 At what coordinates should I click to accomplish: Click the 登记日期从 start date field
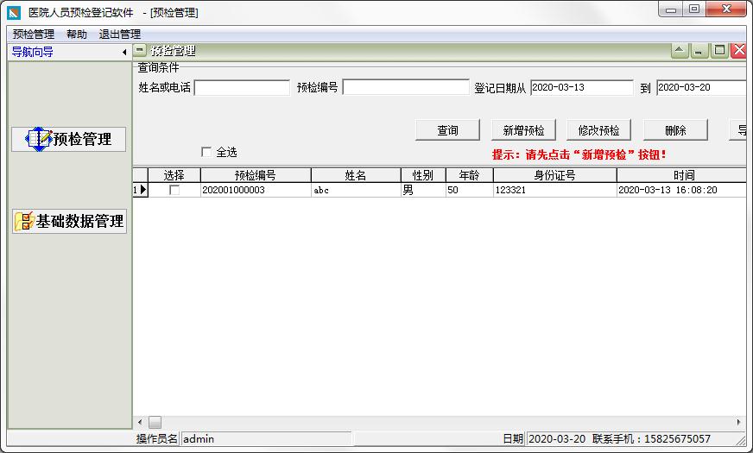coord(582,88)
